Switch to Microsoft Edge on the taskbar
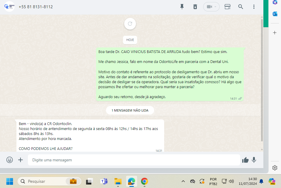The height and width of the screenshot is (188, 281). [131, 181]
